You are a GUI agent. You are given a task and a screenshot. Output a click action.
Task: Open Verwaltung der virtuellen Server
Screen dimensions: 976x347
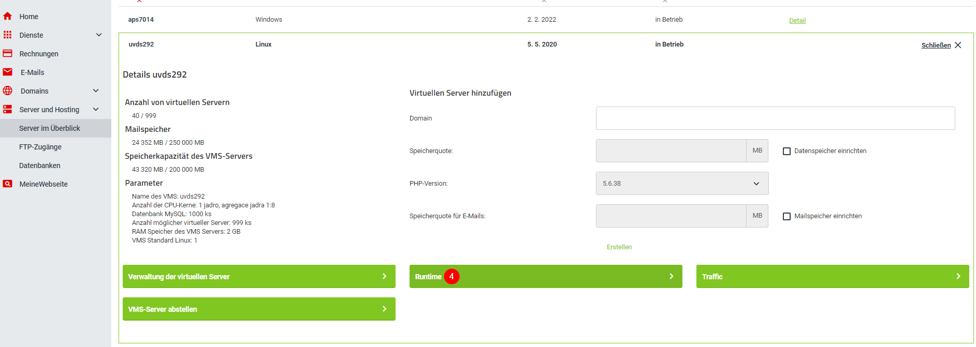(x=259, y=277)
